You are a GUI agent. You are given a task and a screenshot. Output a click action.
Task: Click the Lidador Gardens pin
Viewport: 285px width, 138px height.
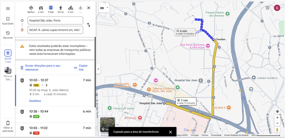point(254,78)
